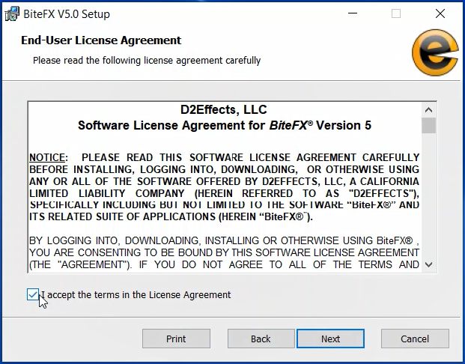Click the 'End-User License Agreement' heading

(x=101, y=40)
